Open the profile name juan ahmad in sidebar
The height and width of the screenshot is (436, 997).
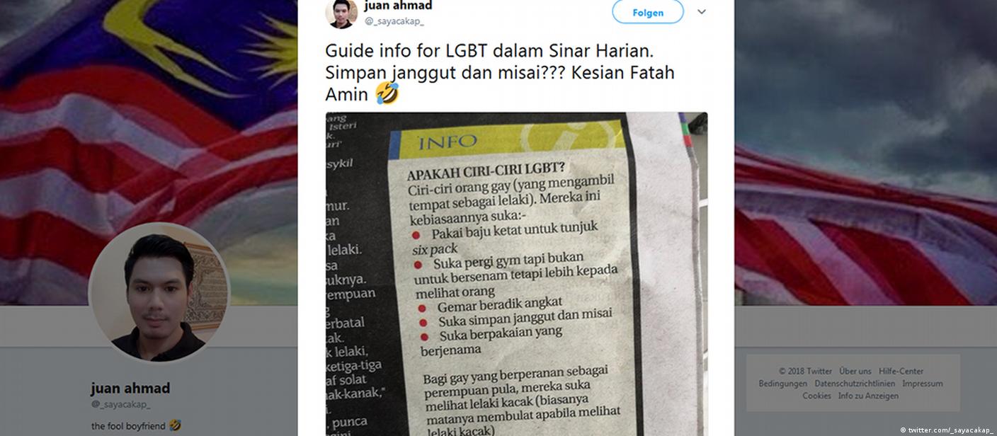(x=130, y=388)
